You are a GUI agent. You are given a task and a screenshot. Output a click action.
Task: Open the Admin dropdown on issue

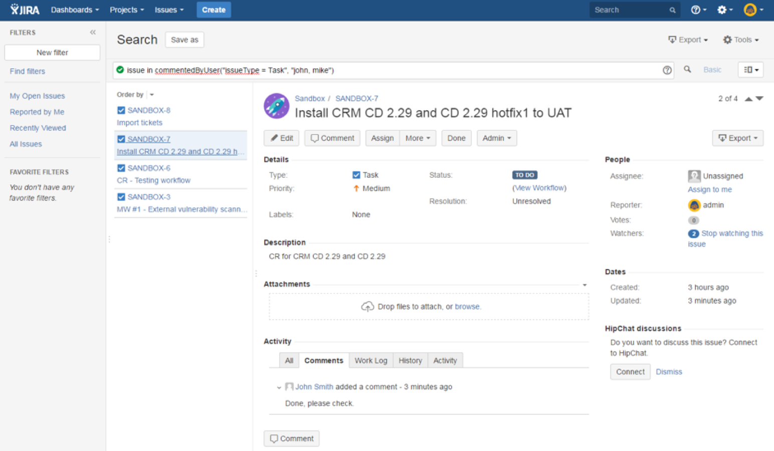click(x=496, y=138)
